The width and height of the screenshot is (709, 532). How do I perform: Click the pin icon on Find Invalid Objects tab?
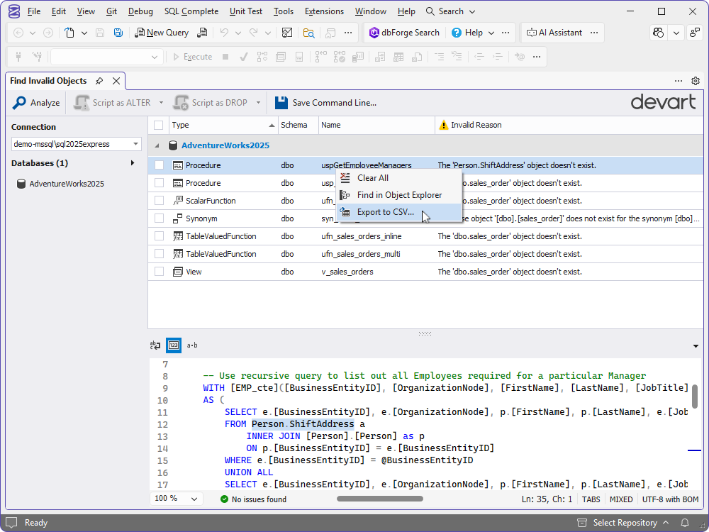coord(99,81)
